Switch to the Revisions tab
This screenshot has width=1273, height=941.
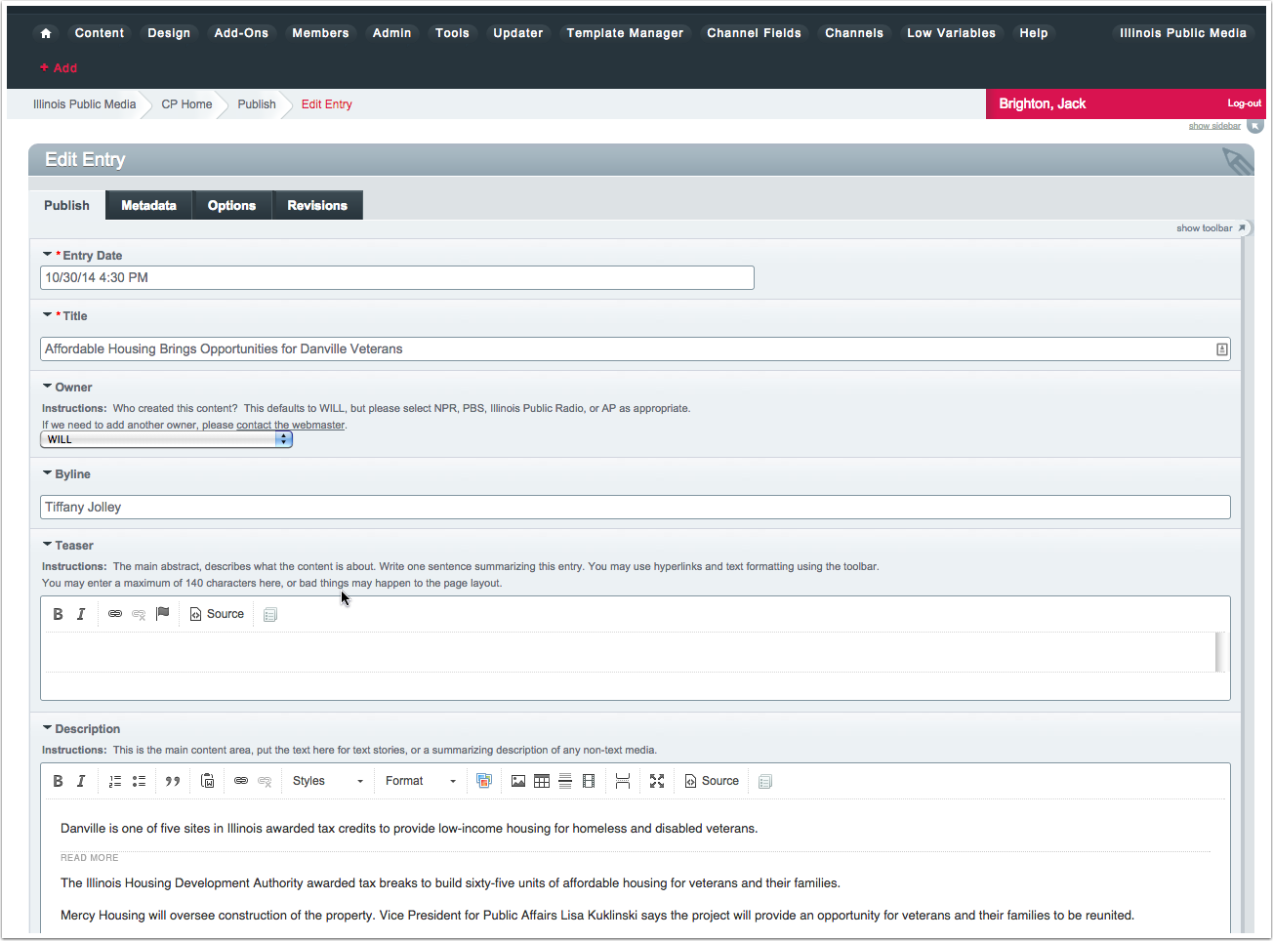pyautogui.click(x=317, y=205)
